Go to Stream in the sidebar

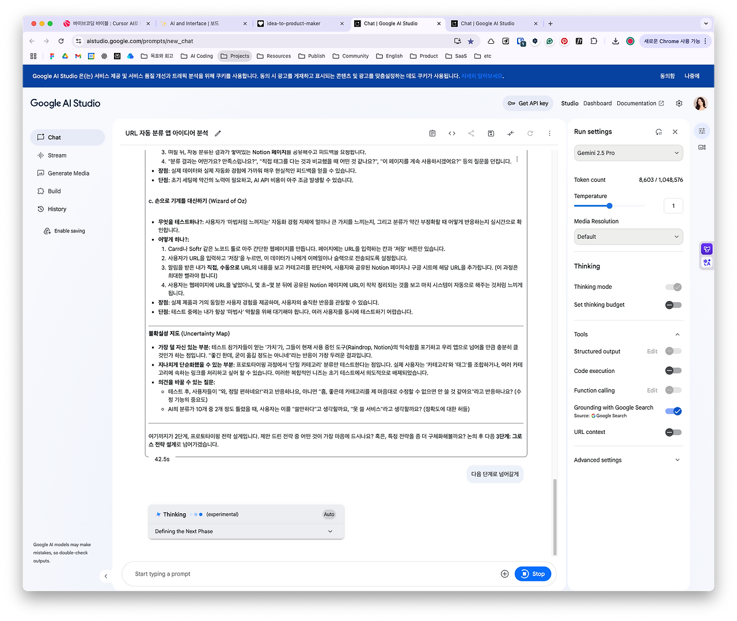67,155
